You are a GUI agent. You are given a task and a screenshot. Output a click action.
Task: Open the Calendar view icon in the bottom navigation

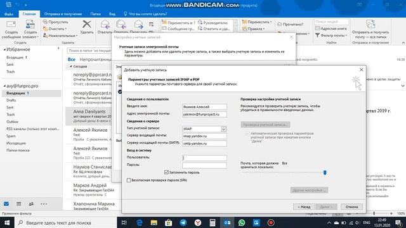tap(18, 204)
